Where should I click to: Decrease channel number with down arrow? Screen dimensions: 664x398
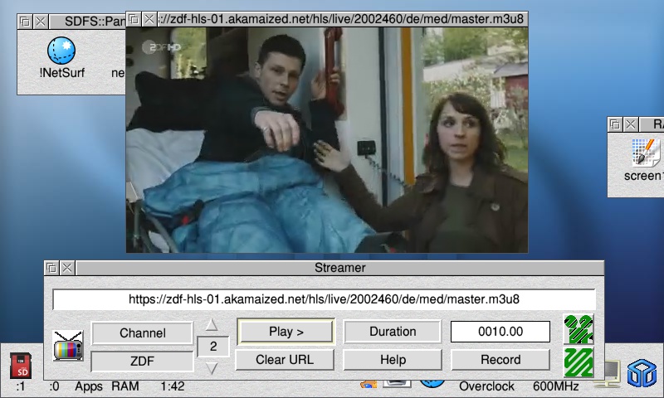click(212, 368)
